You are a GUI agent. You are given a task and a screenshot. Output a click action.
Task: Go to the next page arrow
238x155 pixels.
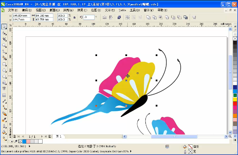coord(42,137)
